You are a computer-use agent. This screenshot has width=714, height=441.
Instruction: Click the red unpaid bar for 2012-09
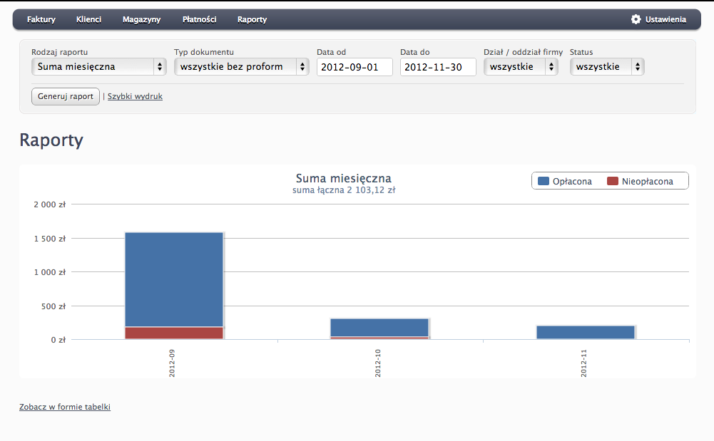(174, 333)
